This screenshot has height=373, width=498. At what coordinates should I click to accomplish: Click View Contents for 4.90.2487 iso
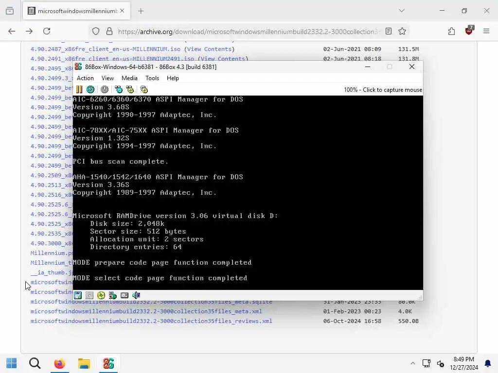[x=209, y=49]
